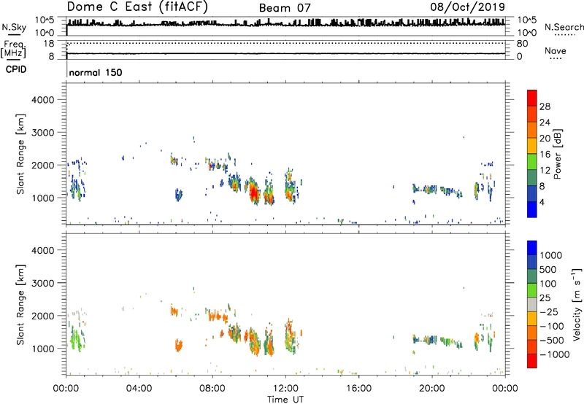Viewport: 584px width, 404px height.
Task: Click the "08:00" time axis label
Action: point(212,389)
